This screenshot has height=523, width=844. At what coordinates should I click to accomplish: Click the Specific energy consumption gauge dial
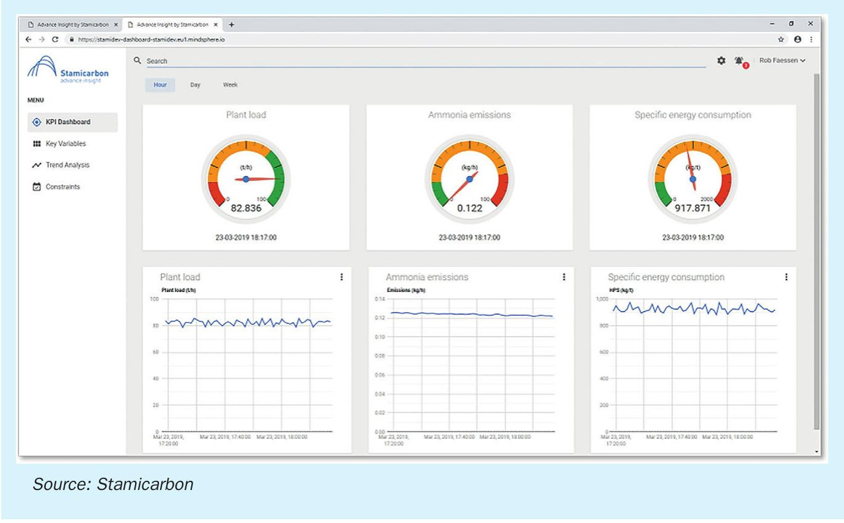coord(692,179)
